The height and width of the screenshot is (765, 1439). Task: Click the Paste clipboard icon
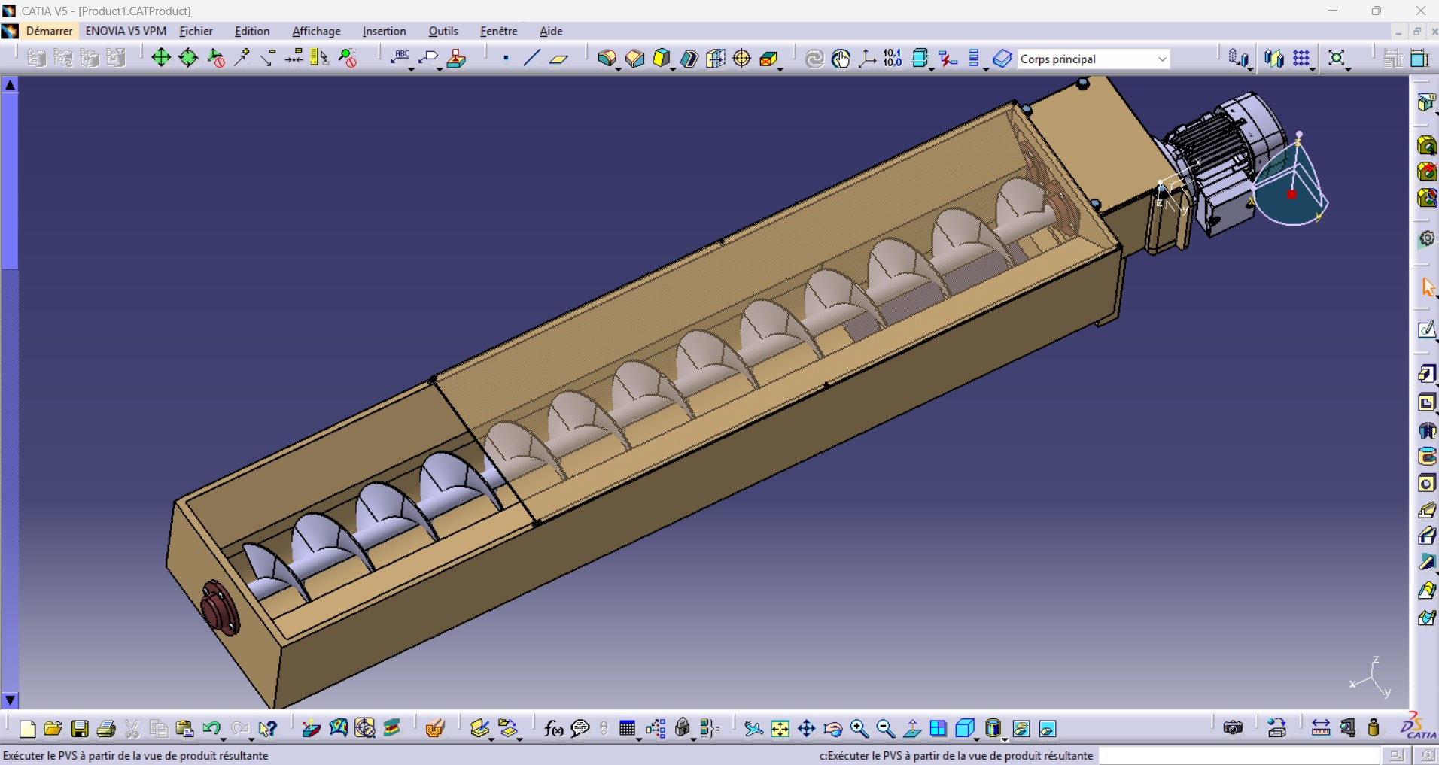click(x=184, y=728)
